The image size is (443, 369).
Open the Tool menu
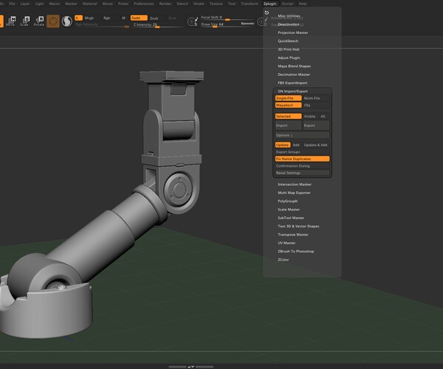(x=232, y=4)
